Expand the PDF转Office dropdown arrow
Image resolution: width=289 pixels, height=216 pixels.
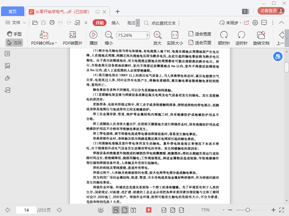click(56, 43)
